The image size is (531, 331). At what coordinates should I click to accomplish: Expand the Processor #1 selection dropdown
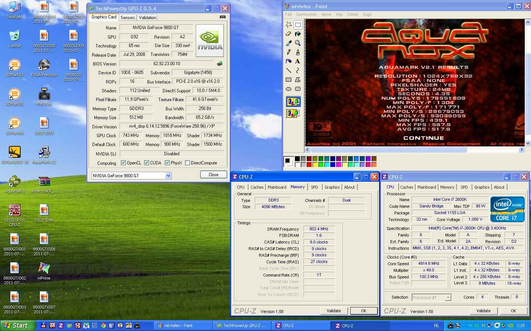coord(448,298)
